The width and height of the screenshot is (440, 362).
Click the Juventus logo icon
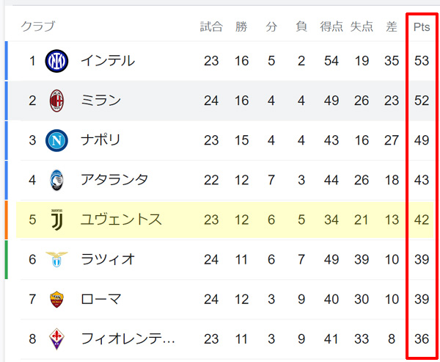tap(56, 220)
